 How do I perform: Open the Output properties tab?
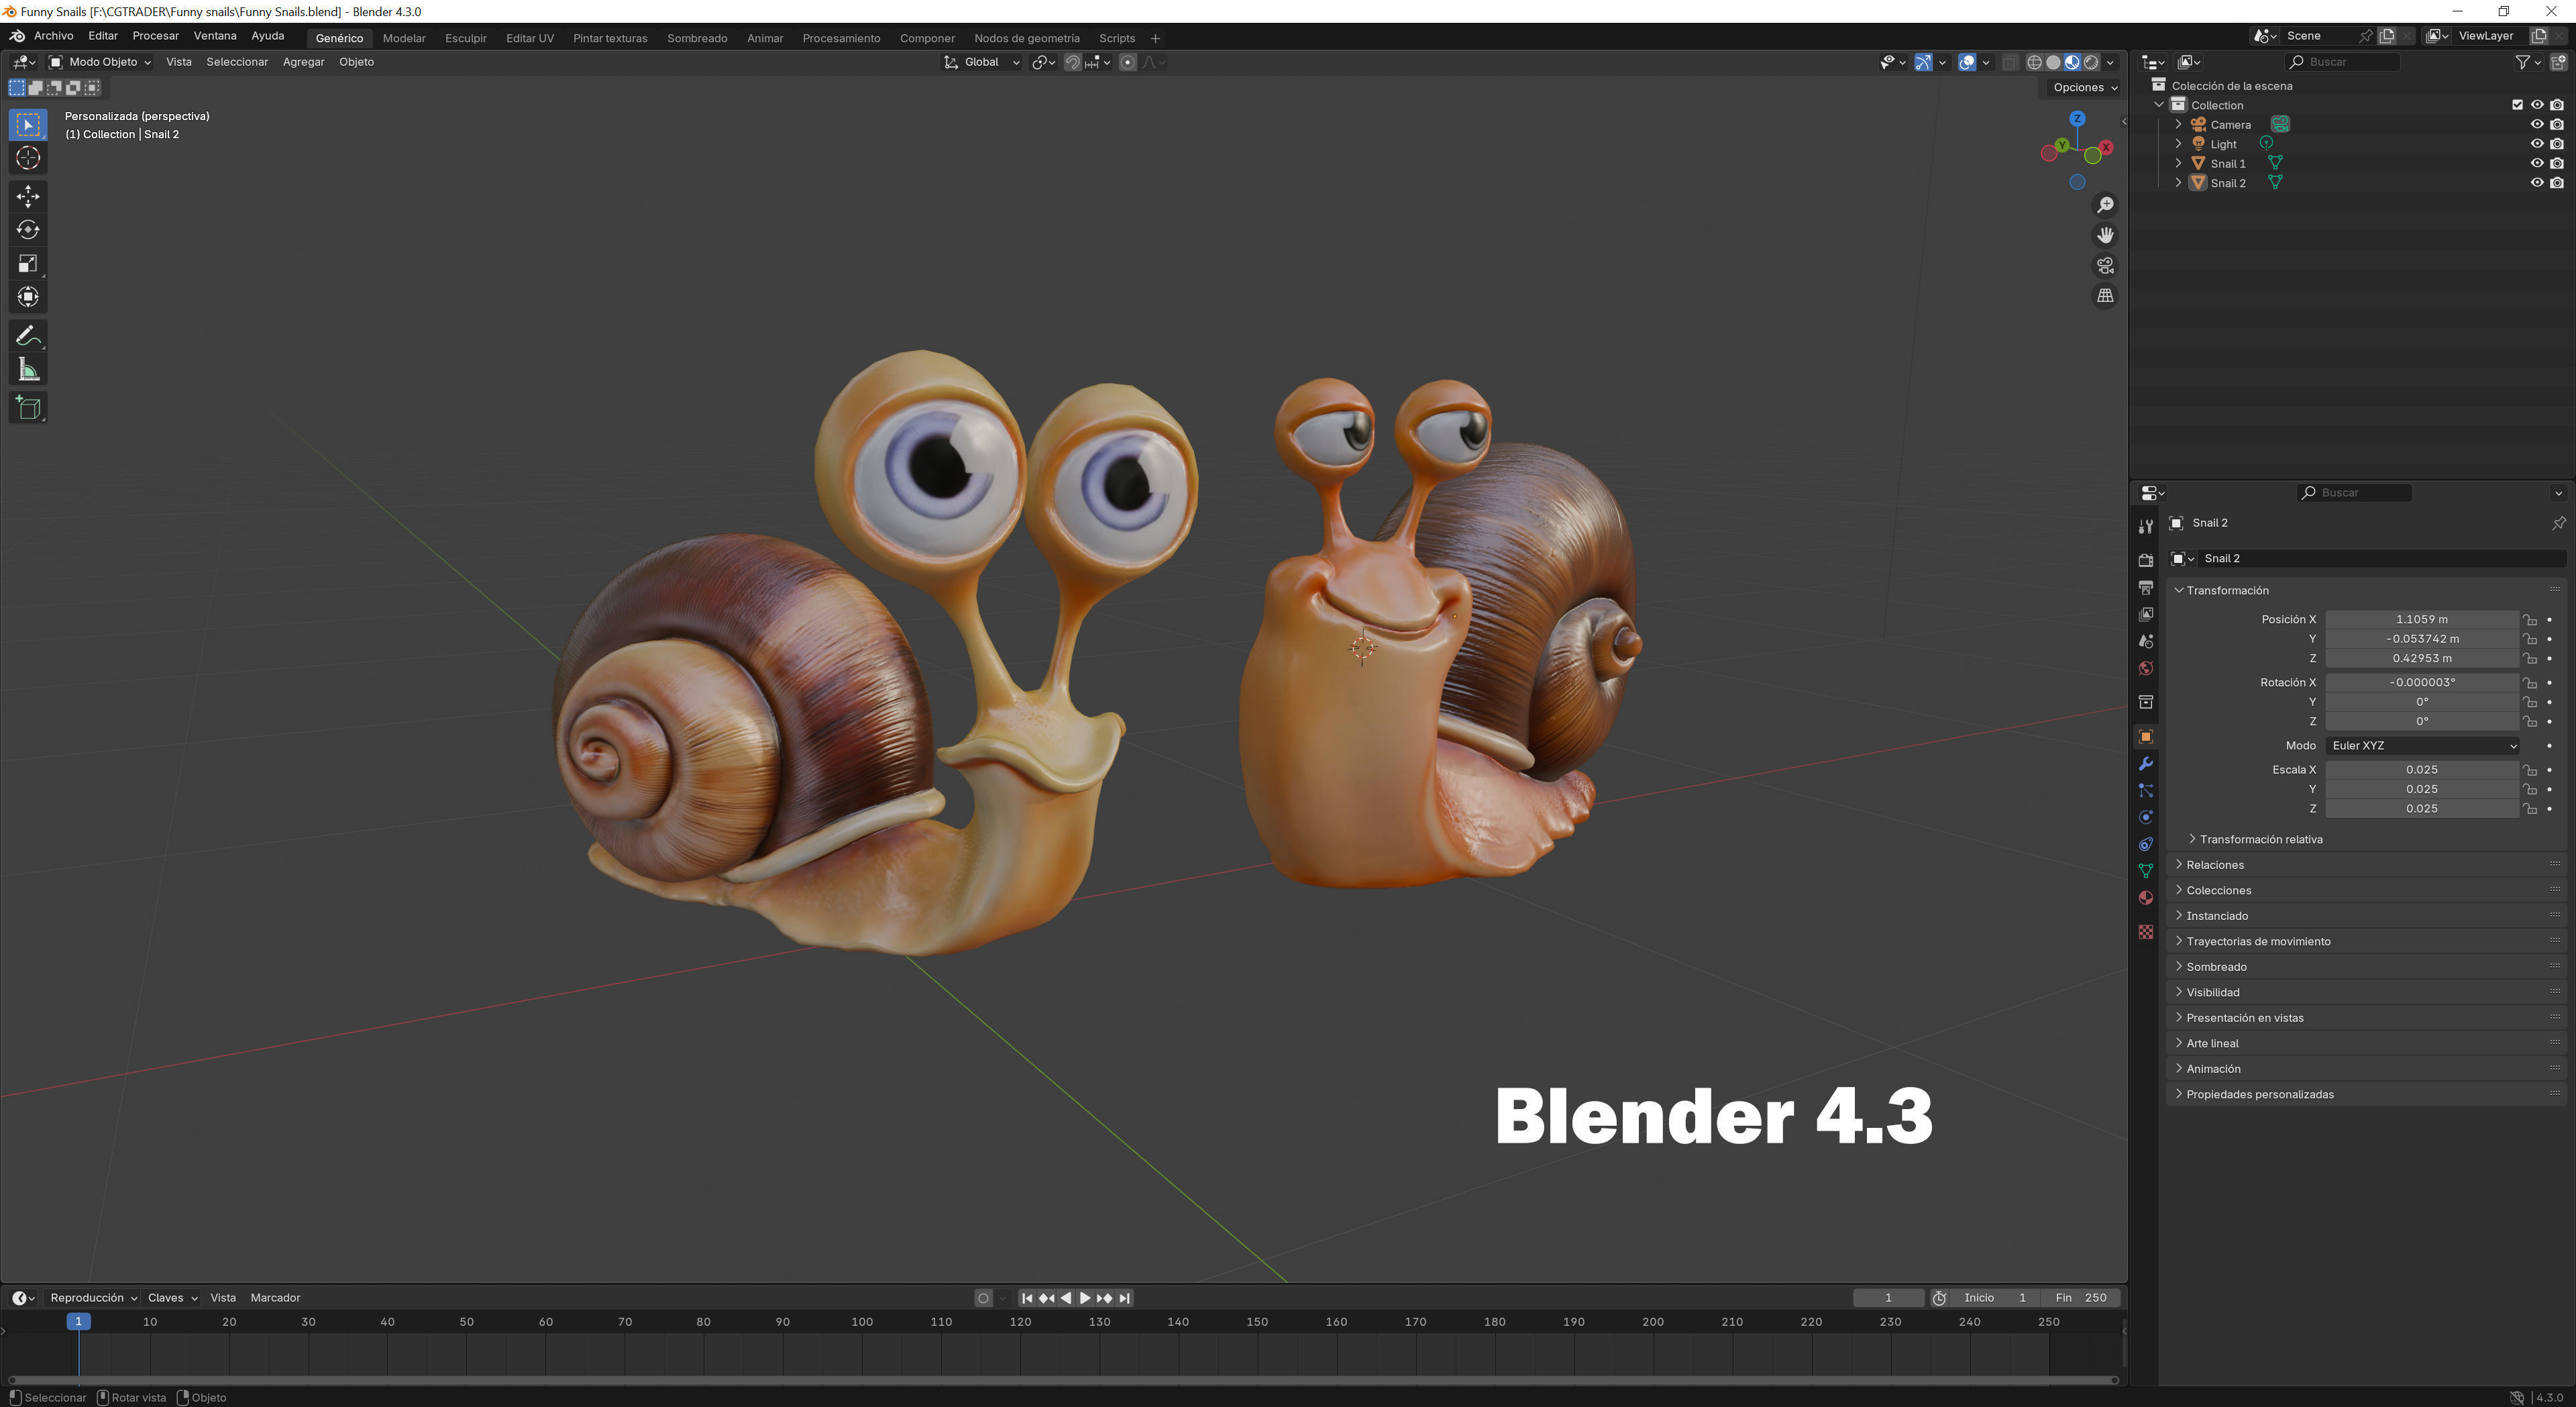click(x=2145, y=588)
